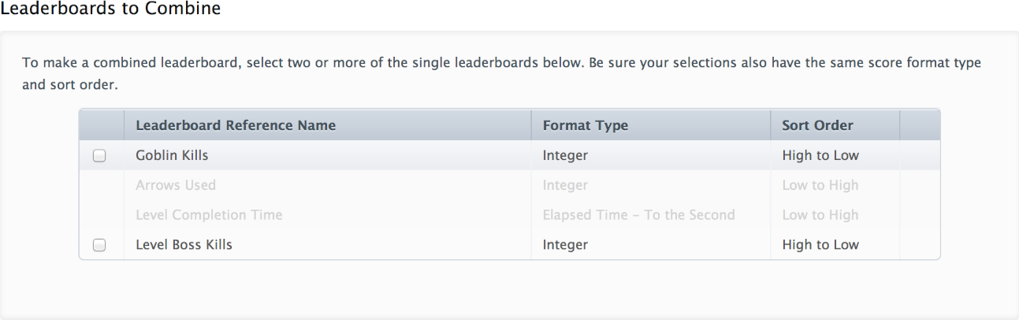
Task: Click Low to High for Level Completion Time
Action: click(x=820, y=214)
